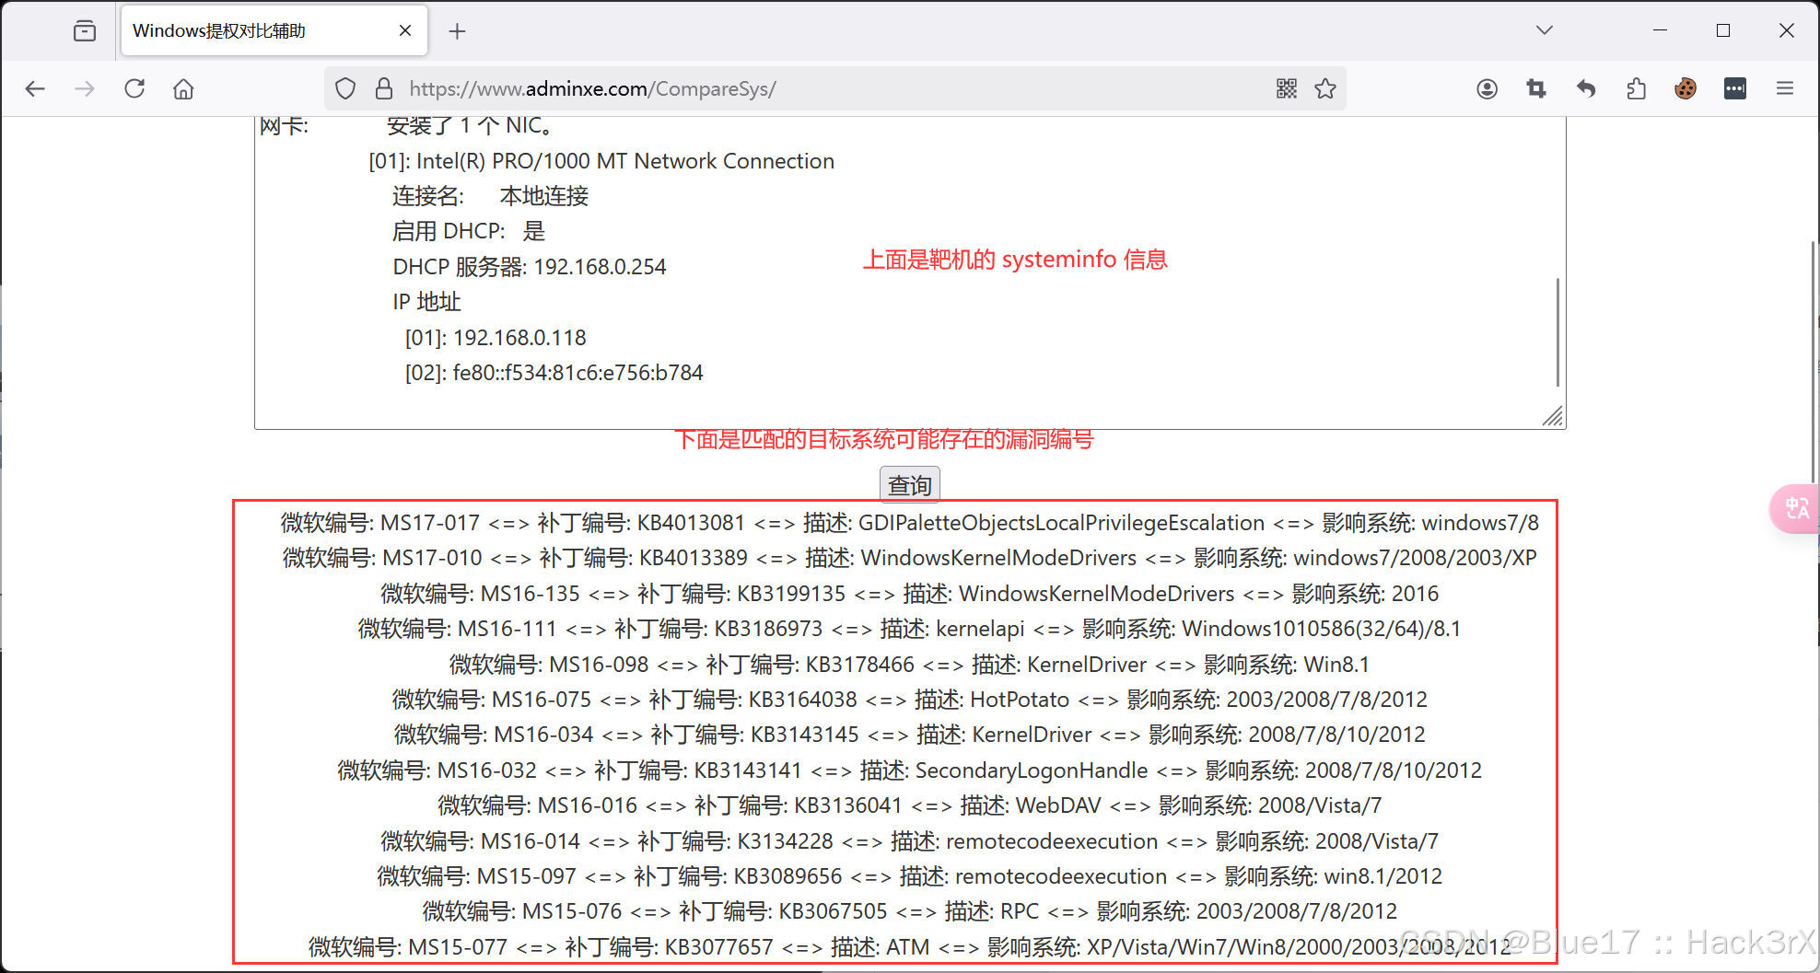Go to the browser home page
Image resolution: width=1820 pixels, height=973 pixels.
coord(183,88)
